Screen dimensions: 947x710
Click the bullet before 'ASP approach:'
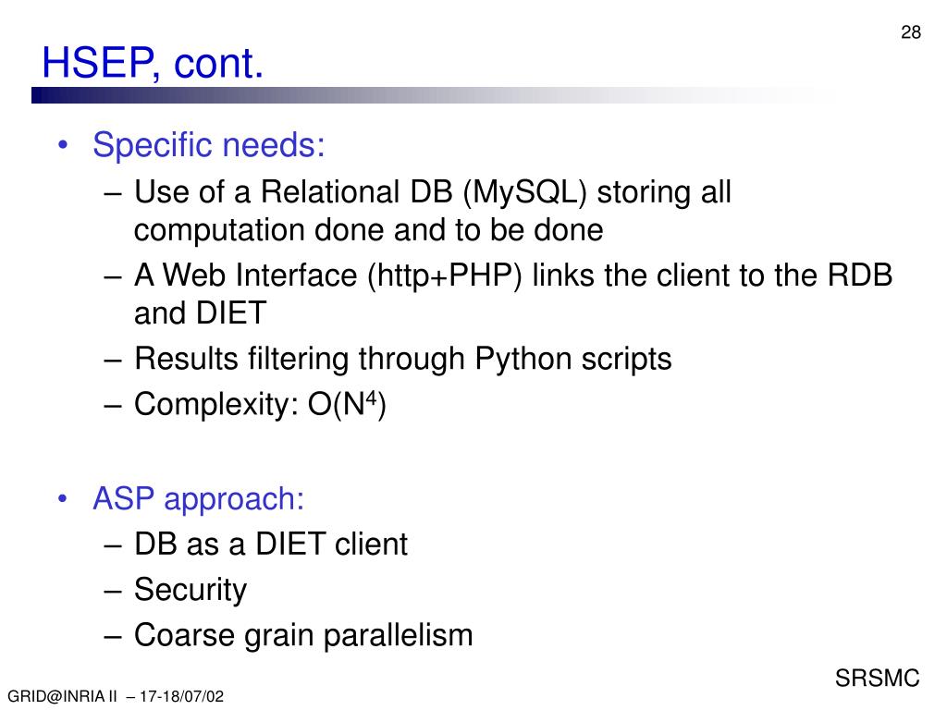click(x=63, y=499)
